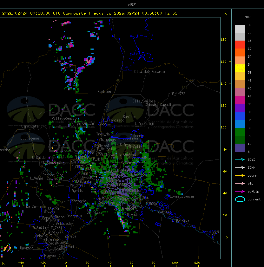Screen dimensions: 264x267
Task: Select the yellow 54–51 dBZ color swatch
Action: pyautogui.click(x=240, y=68)
